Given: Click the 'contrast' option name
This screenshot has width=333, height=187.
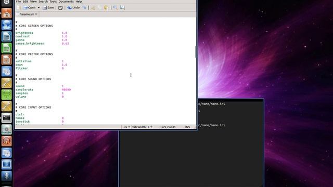Looking at the screenshot, I should pyautogui.click(x=22, y=36).
